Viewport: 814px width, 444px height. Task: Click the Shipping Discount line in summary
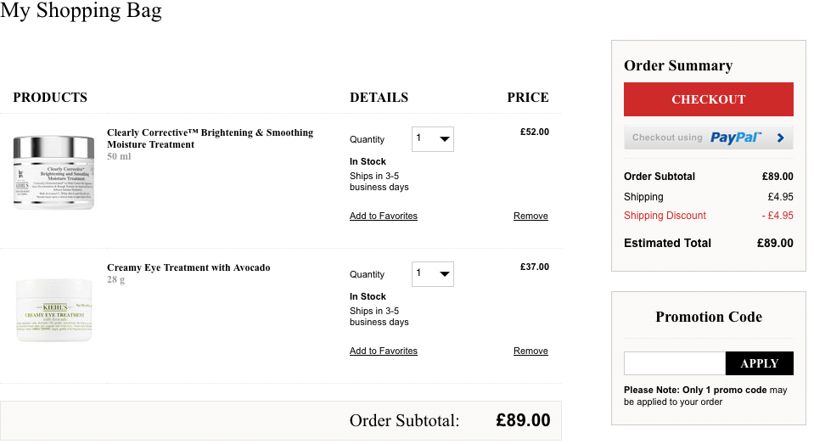[x=708, y=216]
